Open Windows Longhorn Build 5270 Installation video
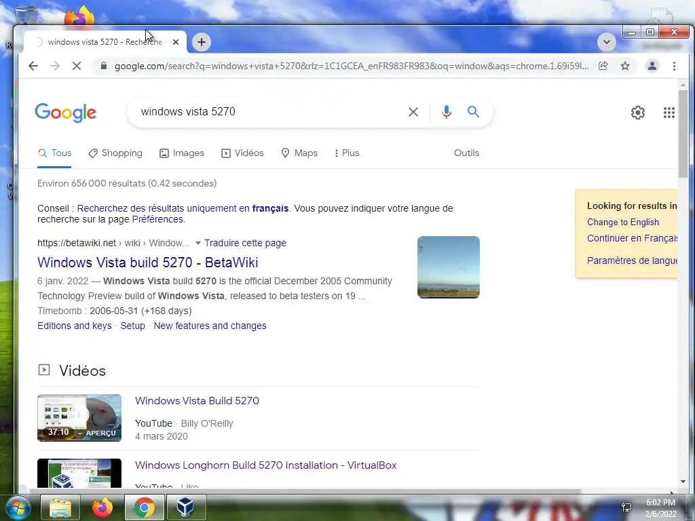The image size is (695, 521). tap(265, 465)
